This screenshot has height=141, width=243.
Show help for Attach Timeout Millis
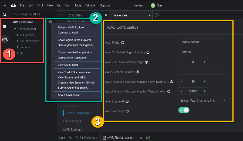coord(169,91)
